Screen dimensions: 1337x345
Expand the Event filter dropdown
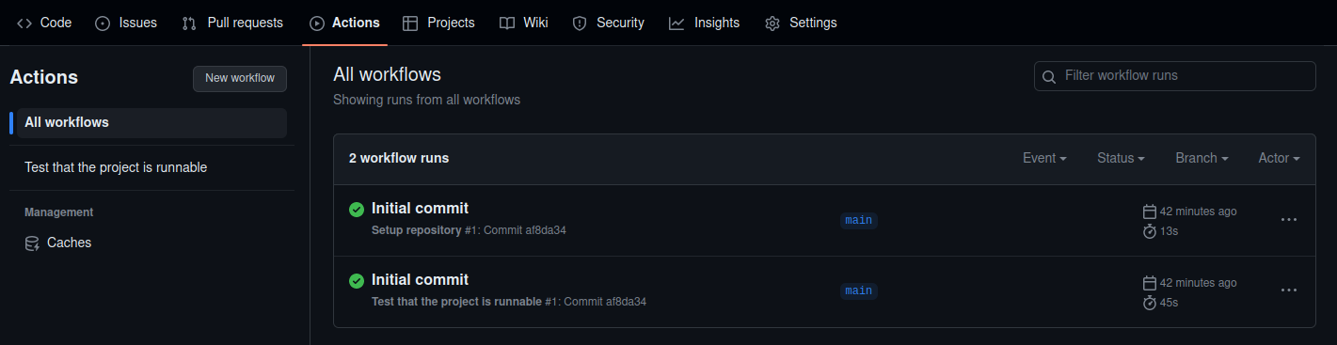1044,158
